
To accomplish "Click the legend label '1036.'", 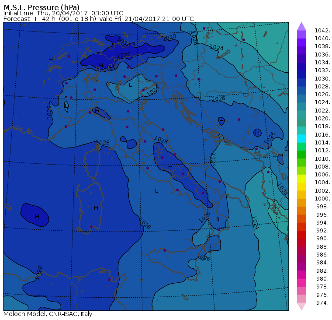I will tap(322, 55).
